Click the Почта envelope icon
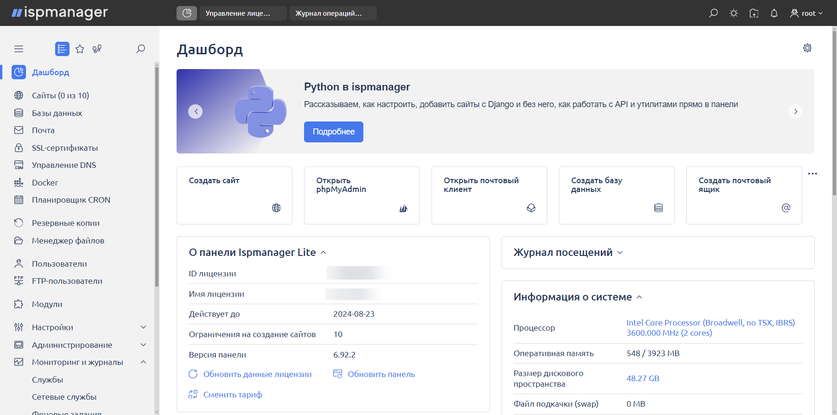This screenshot has height=415, width=837. [x=19, y=130]
